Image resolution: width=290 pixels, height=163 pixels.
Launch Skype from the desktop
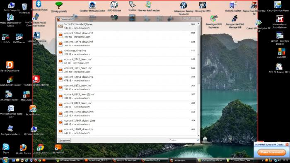[x=6, y=149]
